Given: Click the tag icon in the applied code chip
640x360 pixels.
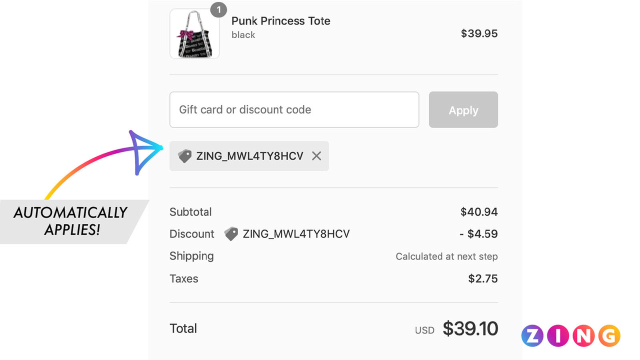Looking at the screenshot, I should [184, 156].
